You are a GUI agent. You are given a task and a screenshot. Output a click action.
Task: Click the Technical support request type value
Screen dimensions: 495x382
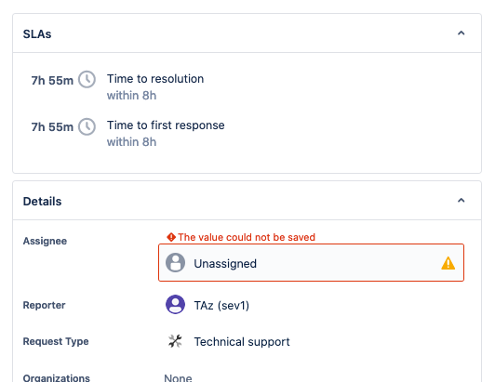point(242,342)
